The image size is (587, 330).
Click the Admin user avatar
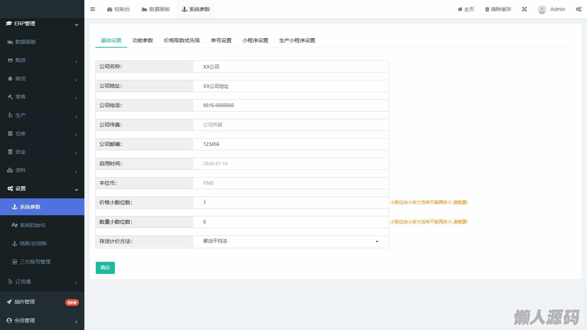click(x=542, y=10)
